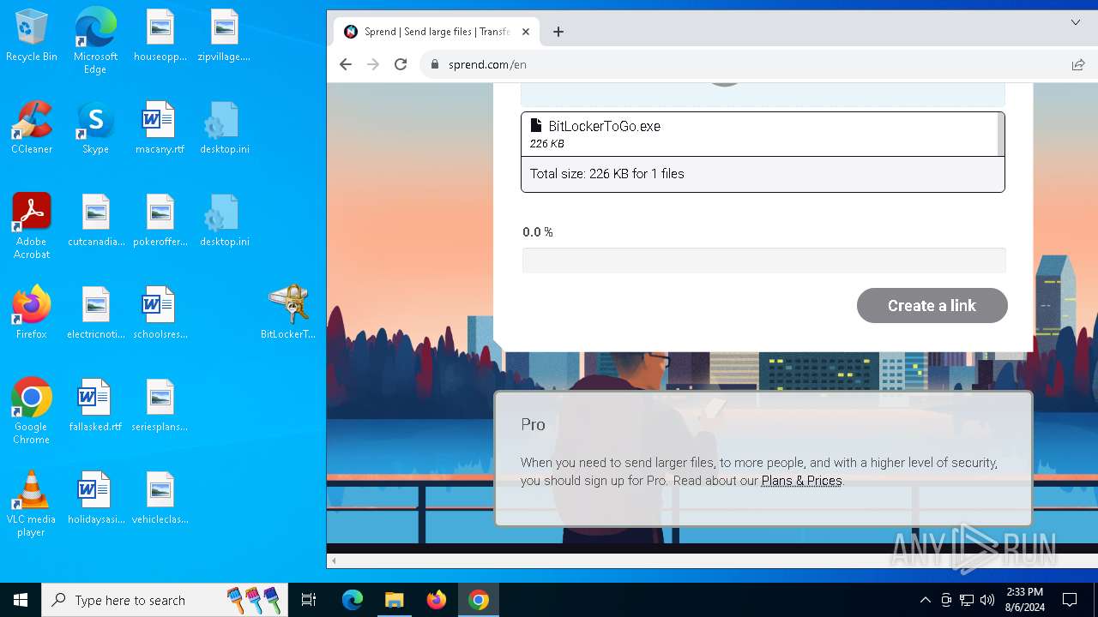
Task: Select the pokeroffer image file
Action: pos(160,220)
